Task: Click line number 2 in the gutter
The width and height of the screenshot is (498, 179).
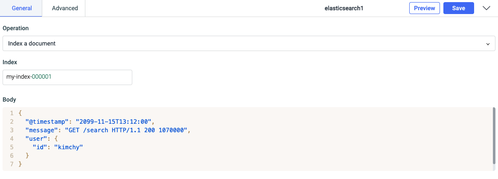Action: point(12,122)
